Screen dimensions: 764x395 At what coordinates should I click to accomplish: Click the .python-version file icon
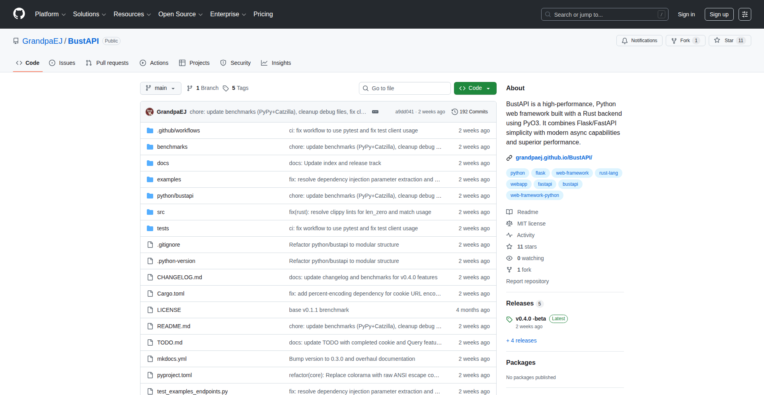tap(150, 261)
